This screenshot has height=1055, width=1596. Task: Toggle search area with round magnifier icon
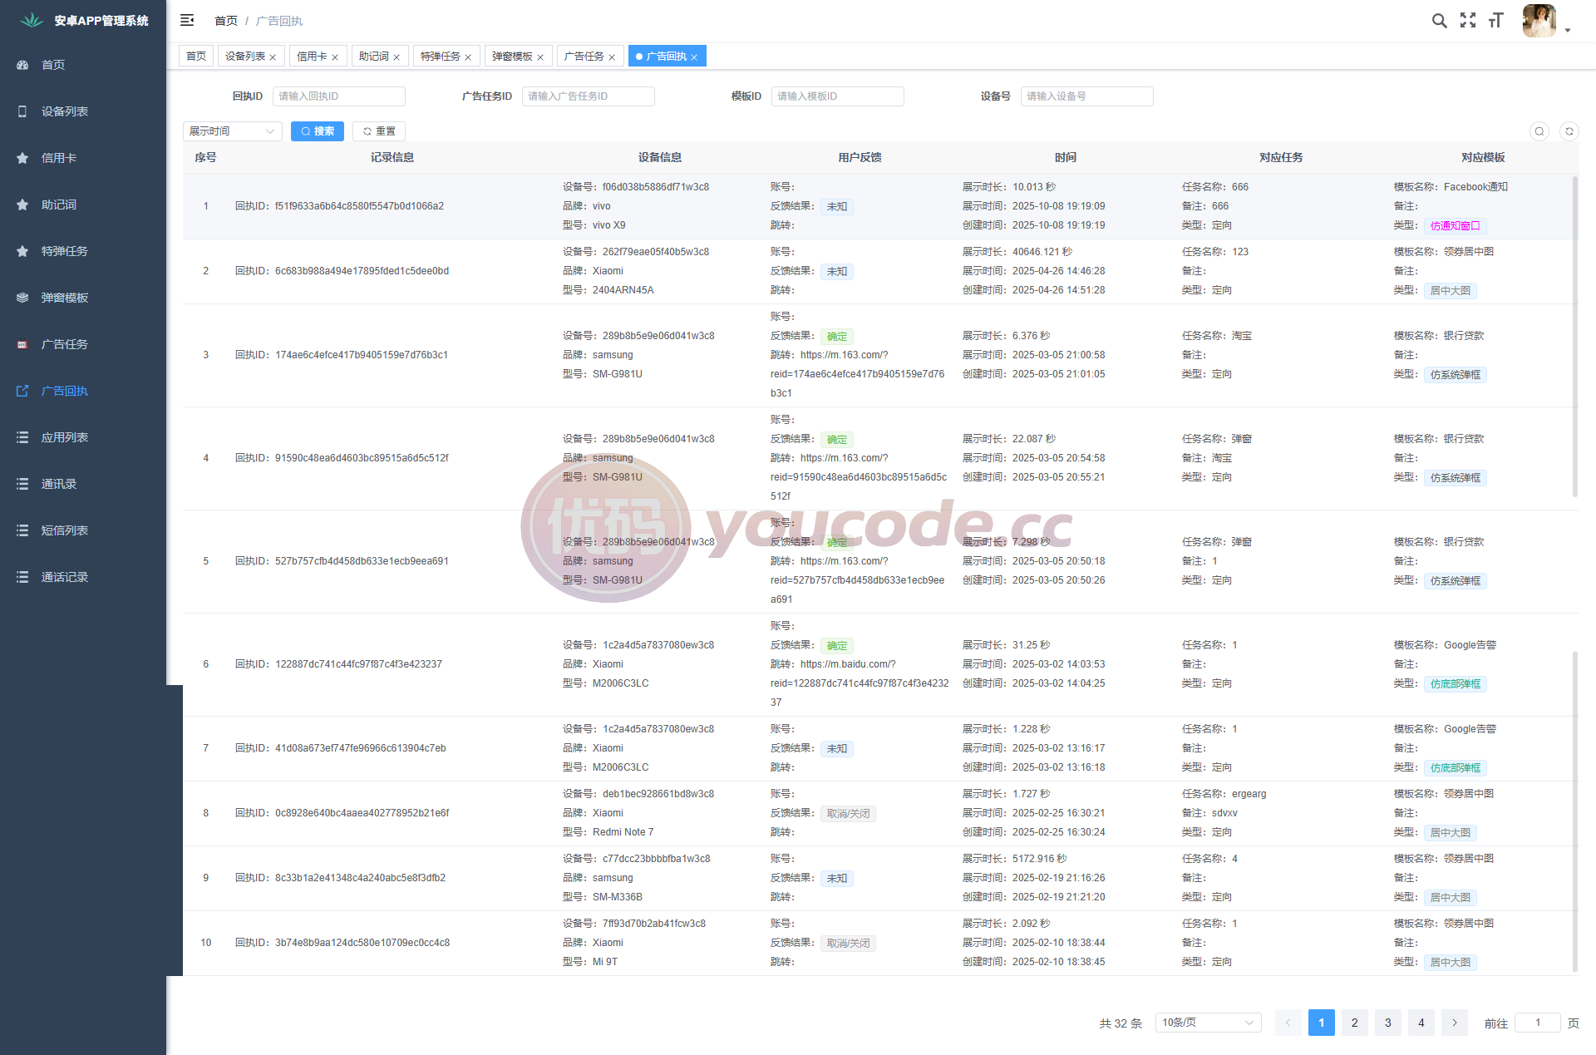1539,131
